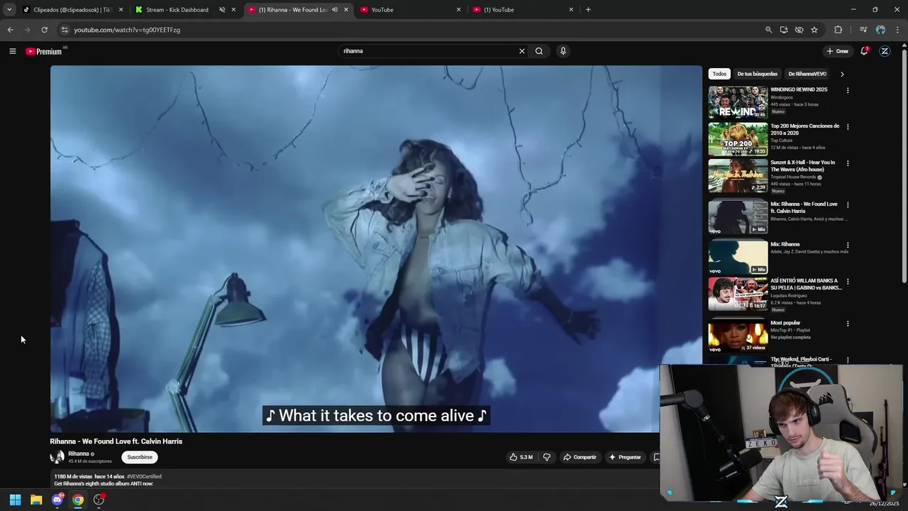Select the De tus búsquedas chip
Image resolution: width=908 pixels, height=511 pixels.
[757, 74]
